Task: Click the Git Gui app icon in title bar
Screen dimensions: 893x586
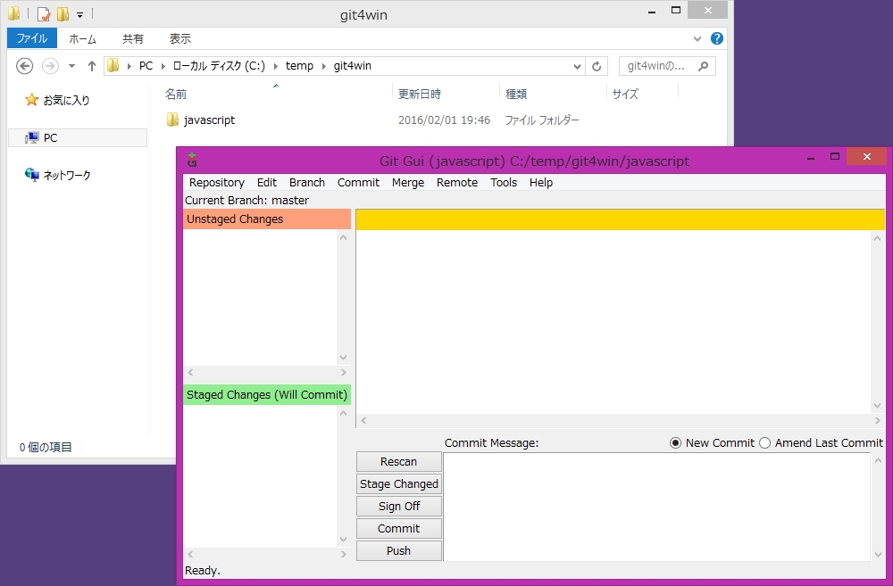Action: [x=192, y=161]
